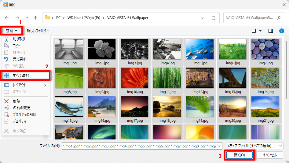Click the キャンセル button

point(270,155)
